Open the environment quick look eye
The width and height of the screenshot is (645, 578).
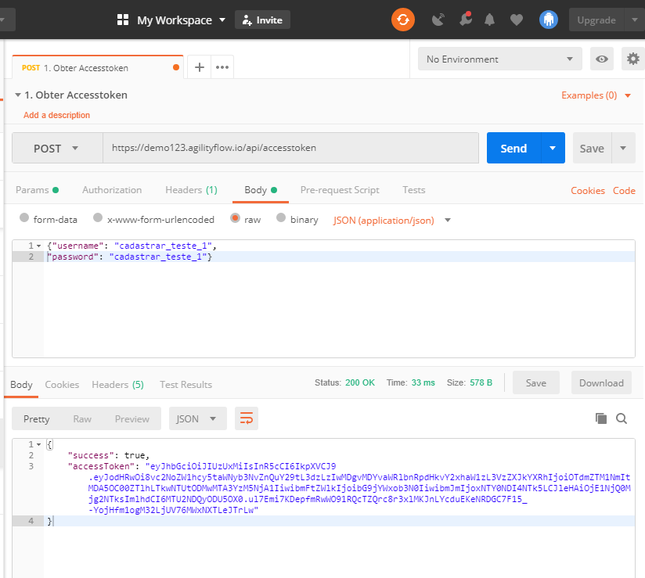(601, 59)
